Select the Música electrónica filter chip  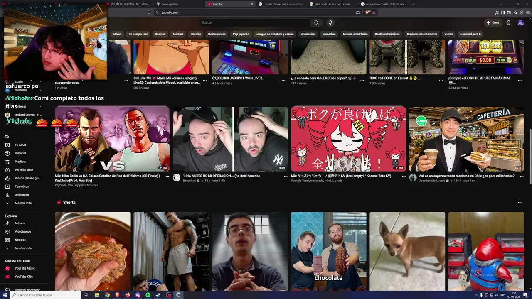coord(355,34)
